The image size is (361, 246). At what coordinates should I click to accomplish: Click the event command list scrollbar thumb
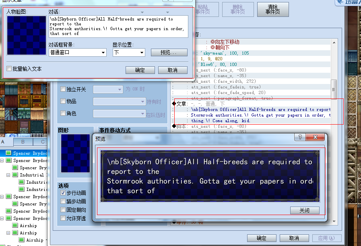click(x=334, y=89)
